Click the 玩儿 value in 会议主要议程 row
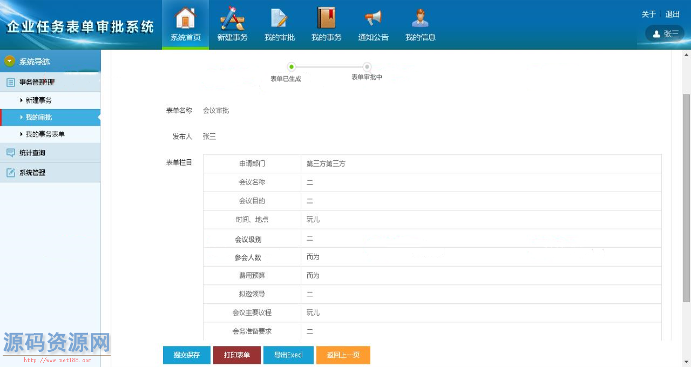The width and height of the screenshot is (691, 367). (313, 312)
